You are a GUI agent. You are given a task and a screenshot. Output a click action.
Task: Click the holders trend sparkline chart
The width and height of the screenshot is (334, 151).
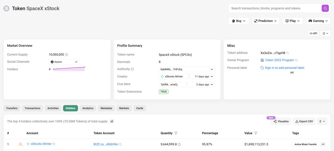point(69,69)
